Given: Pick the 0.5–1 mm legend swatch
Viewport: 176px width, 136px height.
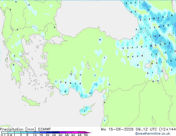Looking at the screenshot, I should point(11,132).
